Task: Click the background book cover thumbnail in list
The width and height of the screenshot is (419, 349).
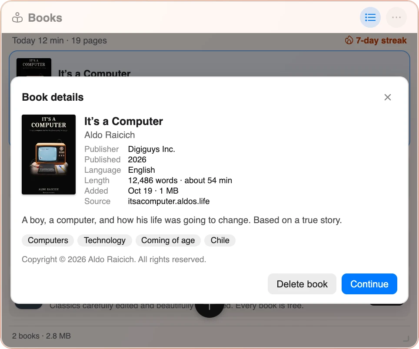Action: (33, 68)
